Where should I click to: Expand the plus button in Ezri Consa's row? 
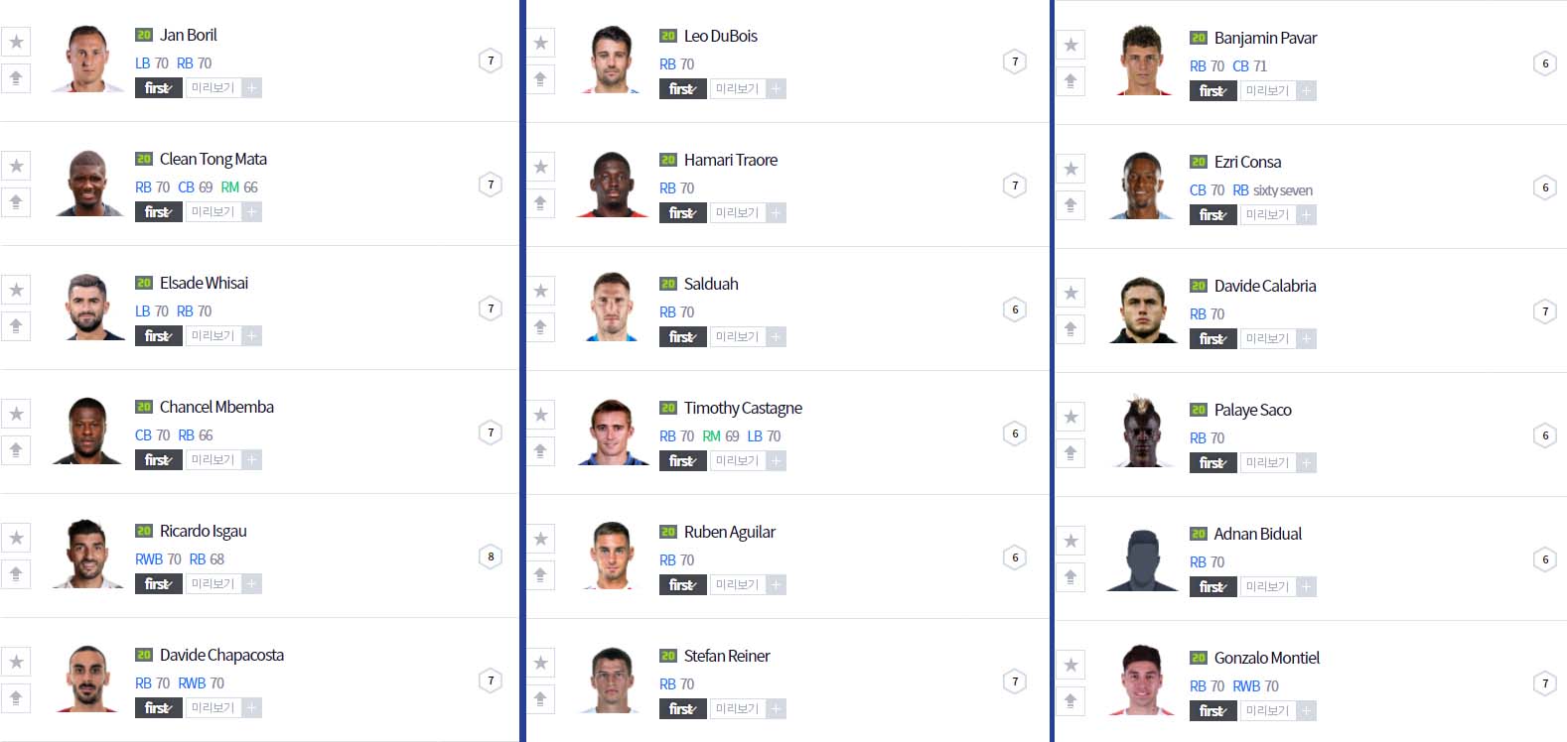point(1307,215)
